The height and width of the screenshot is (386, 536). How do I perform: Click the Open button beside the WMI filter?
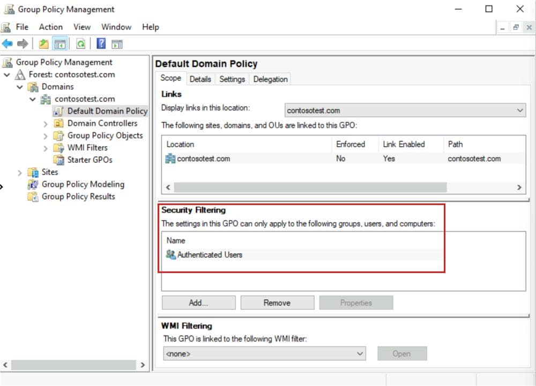402,353
